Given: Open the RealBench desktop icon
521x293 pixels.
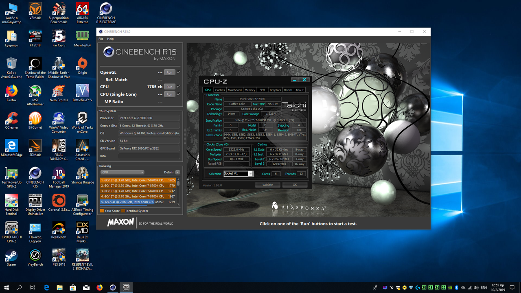Looking at the screenshot, I should 59,230.
